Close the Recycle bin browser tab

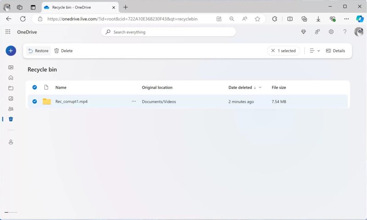[x=113, y=7]
